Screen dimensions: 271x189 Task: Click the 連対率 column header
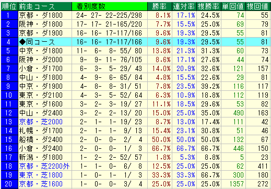184,6
